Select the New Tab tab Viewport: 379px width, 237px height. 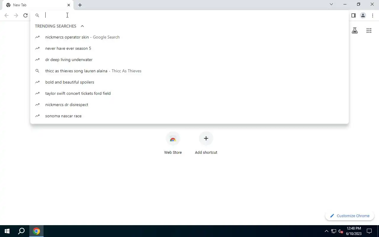(x=38, y=5)
